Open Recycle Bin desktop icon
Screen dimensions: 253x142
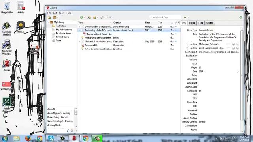pyautogui.click(x=7, y=7)
